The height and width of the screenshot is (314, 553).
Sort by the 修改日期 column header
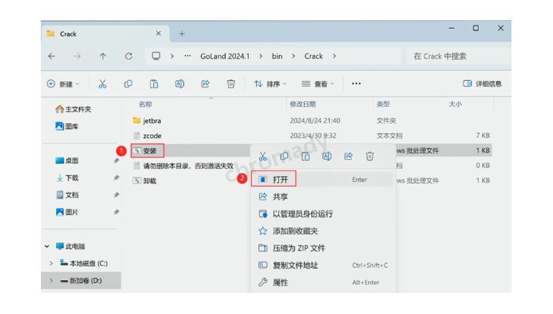pyautogui.click(x=303, y=104)
